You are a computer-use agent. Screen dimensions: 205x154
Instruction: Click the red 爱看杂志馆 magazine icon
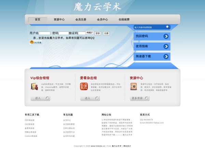pos(84,87)
